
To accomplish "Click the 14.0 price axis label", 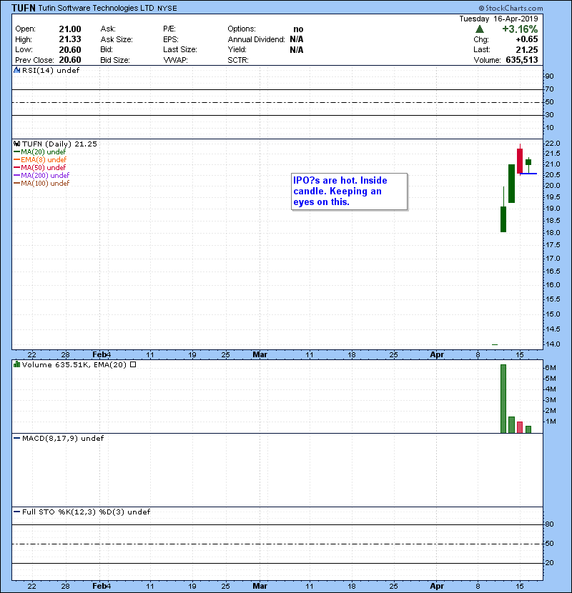I will [552, 344].
